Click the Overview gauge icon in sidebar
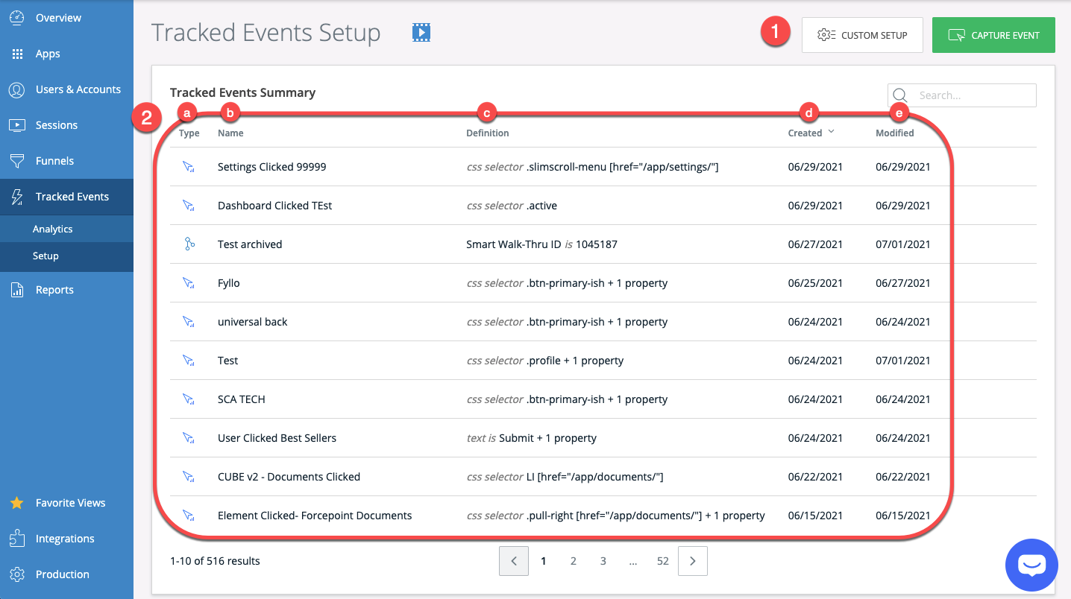 click(x=17, y=17)
